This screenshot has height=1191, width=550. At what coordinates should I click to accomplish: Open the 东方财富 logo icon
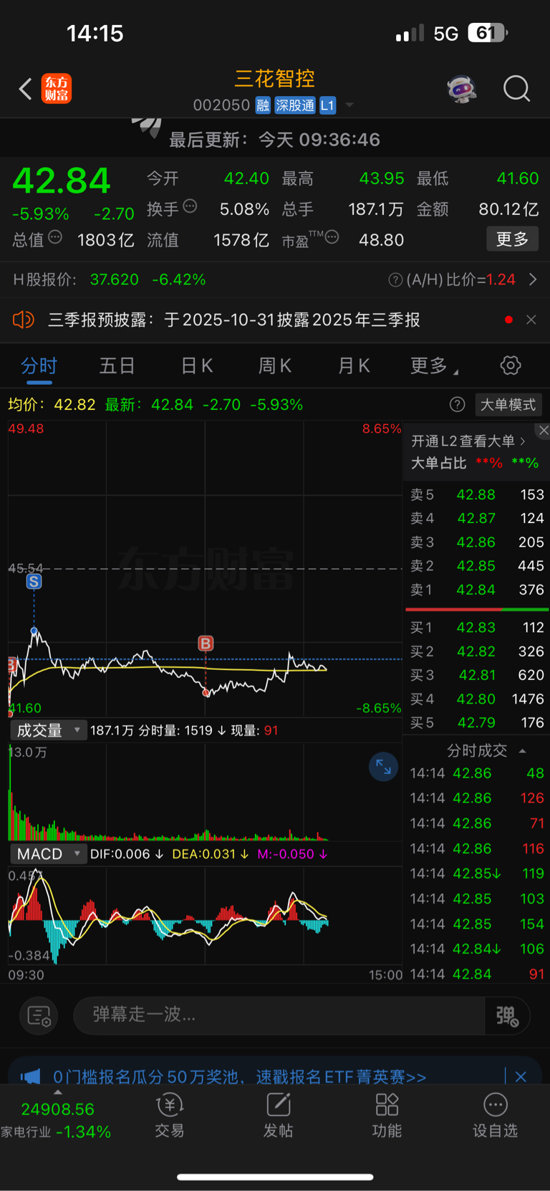57,89
